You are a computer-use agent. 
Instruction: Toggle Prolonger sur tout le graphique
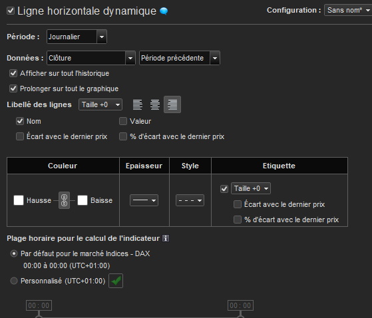13,88
